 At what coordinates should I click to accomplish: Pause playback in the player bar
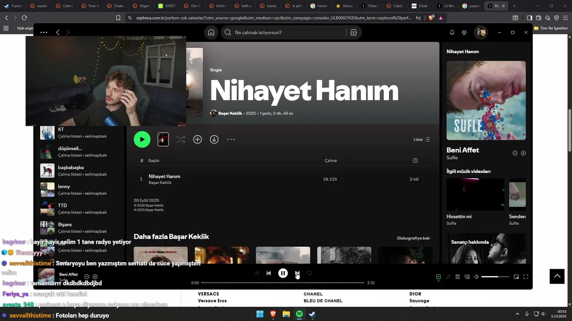click(x=283, y=273)
